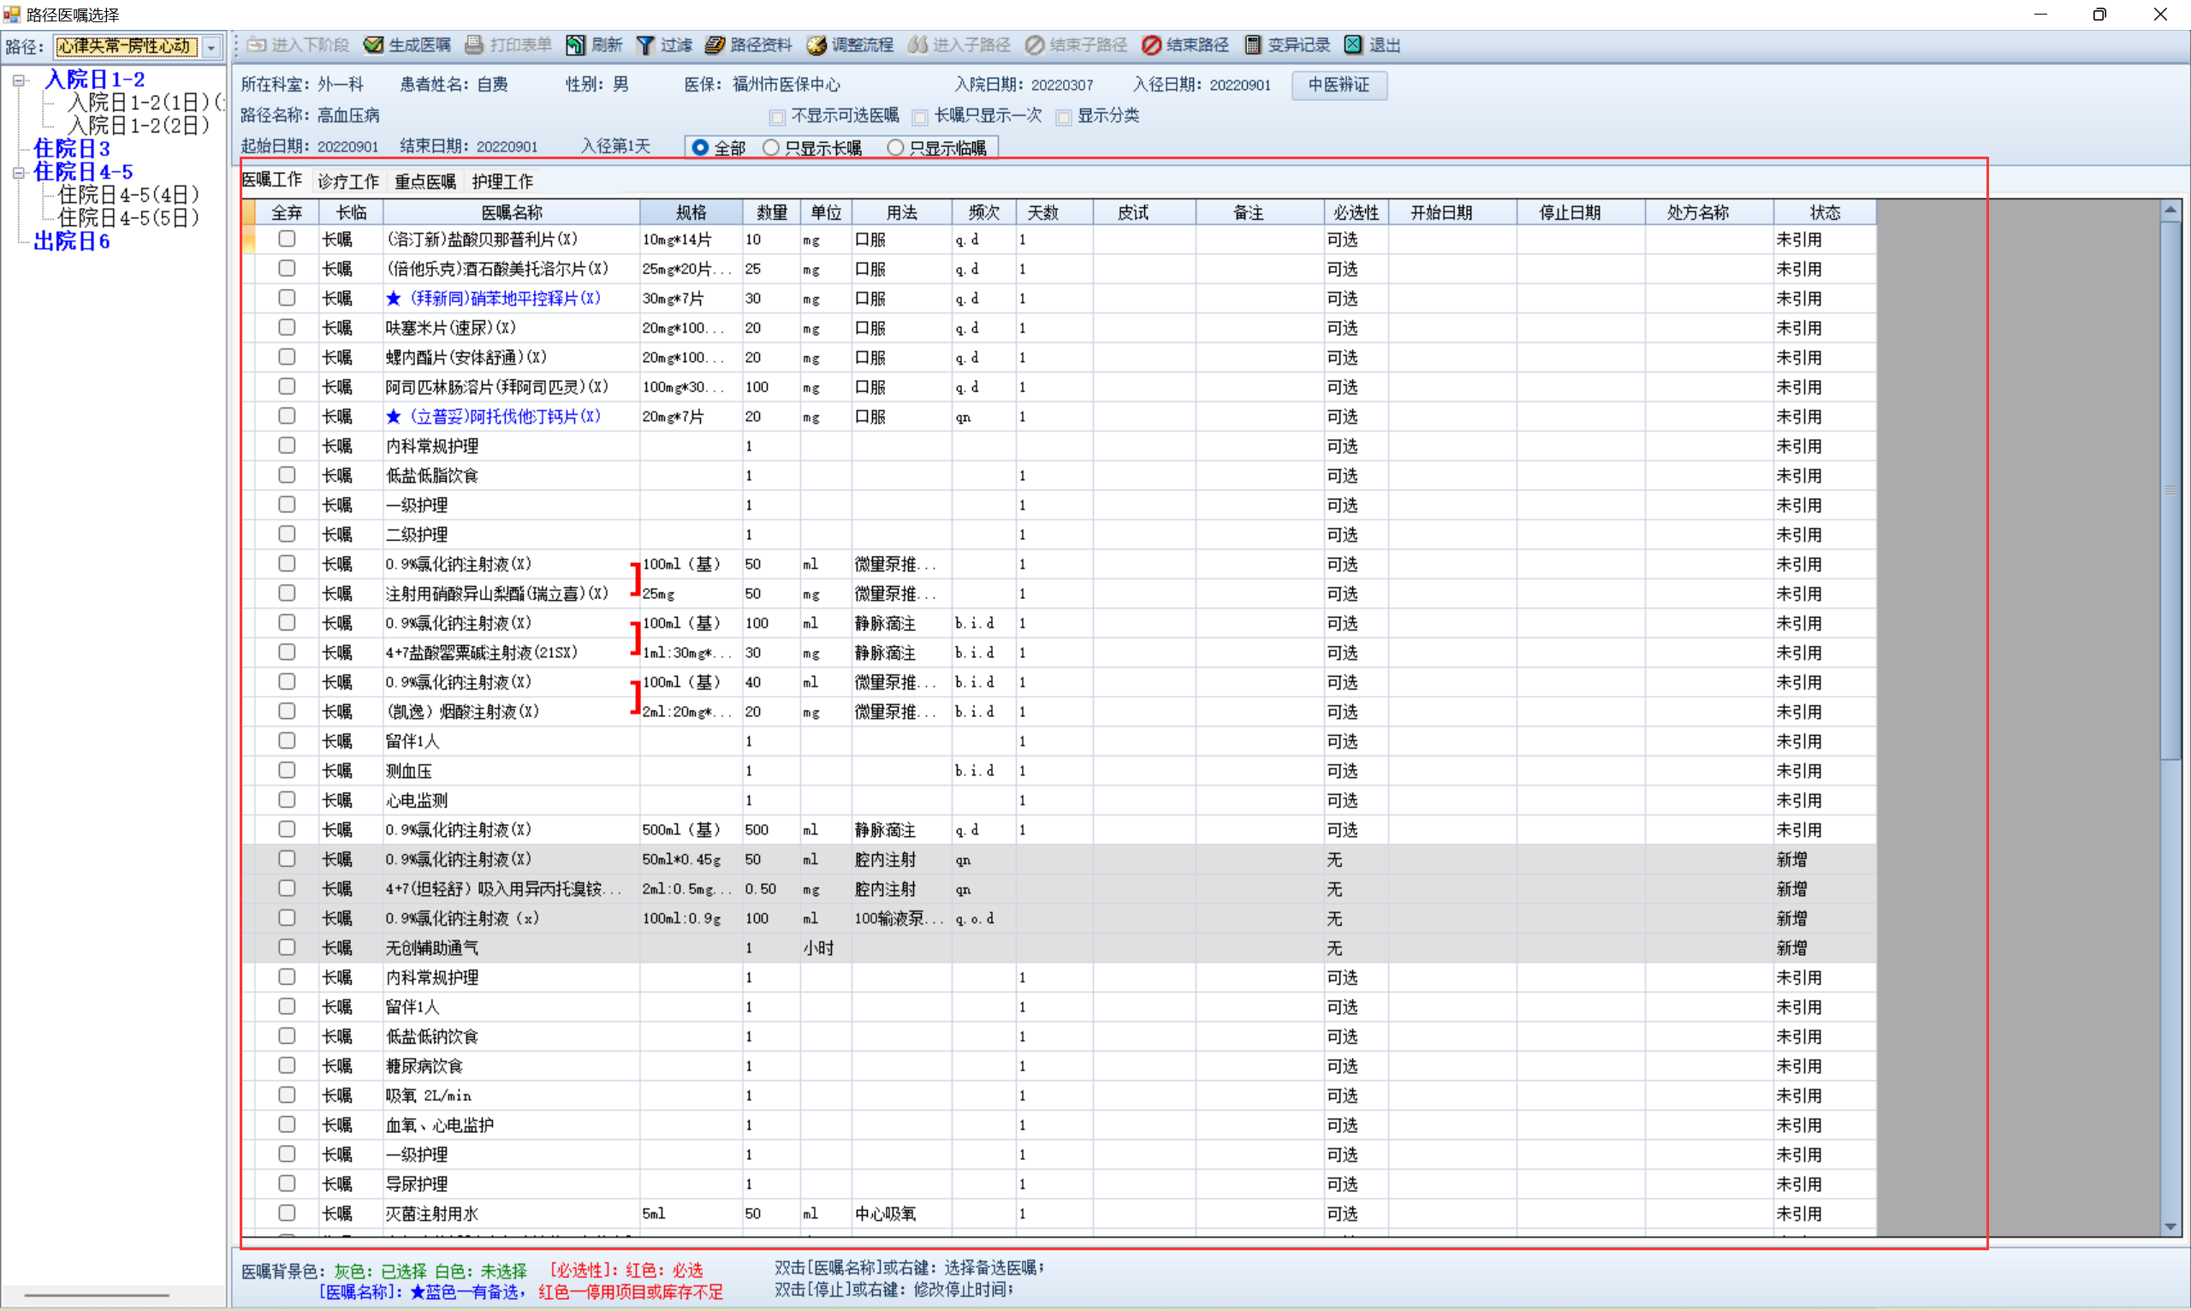The width and height of the screenshot is (2191, 1311).
Task: Click the 结束路径 stop icon
Action: (x=1151, y=45)
